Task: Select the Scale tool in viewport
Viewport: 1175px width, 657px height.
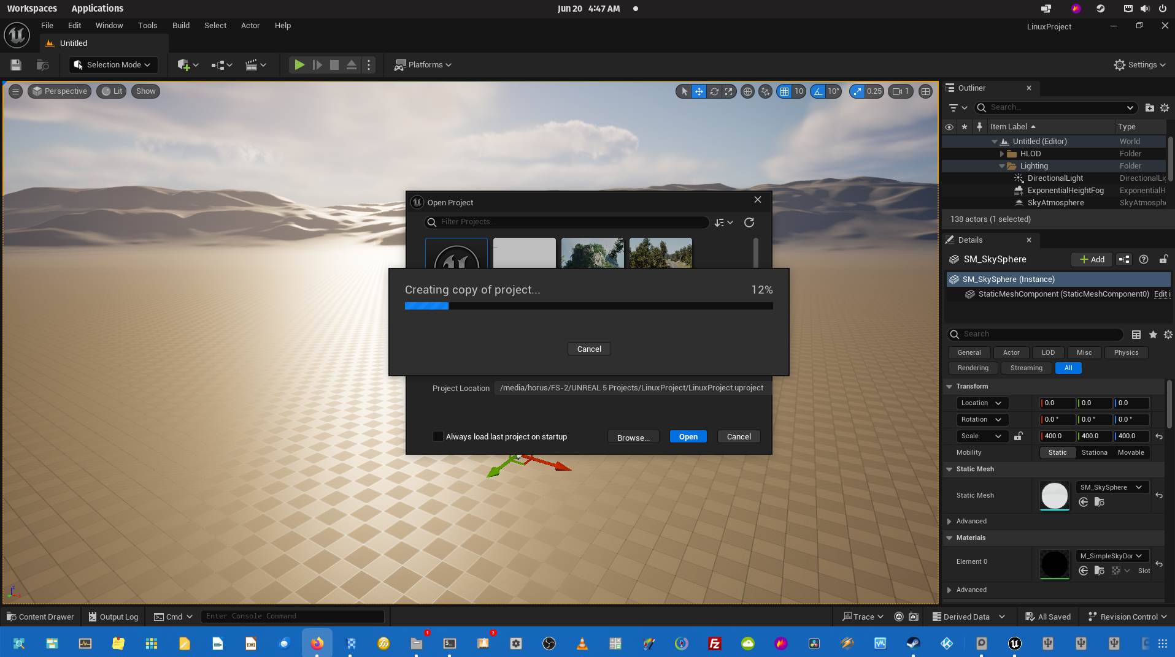Action: coord(728,91)
